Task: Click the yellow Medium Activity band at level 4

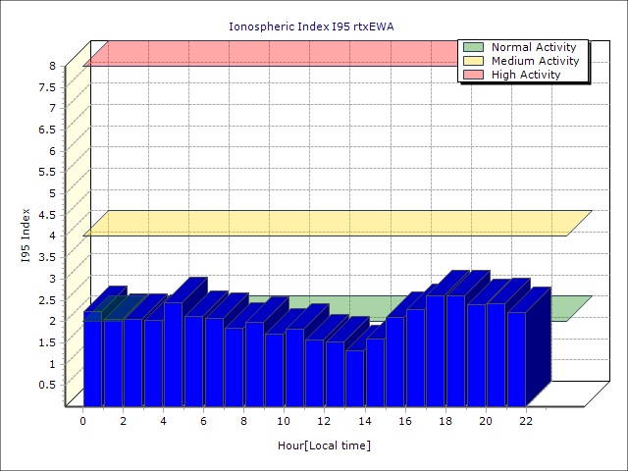Action: (x=334, y=224)
